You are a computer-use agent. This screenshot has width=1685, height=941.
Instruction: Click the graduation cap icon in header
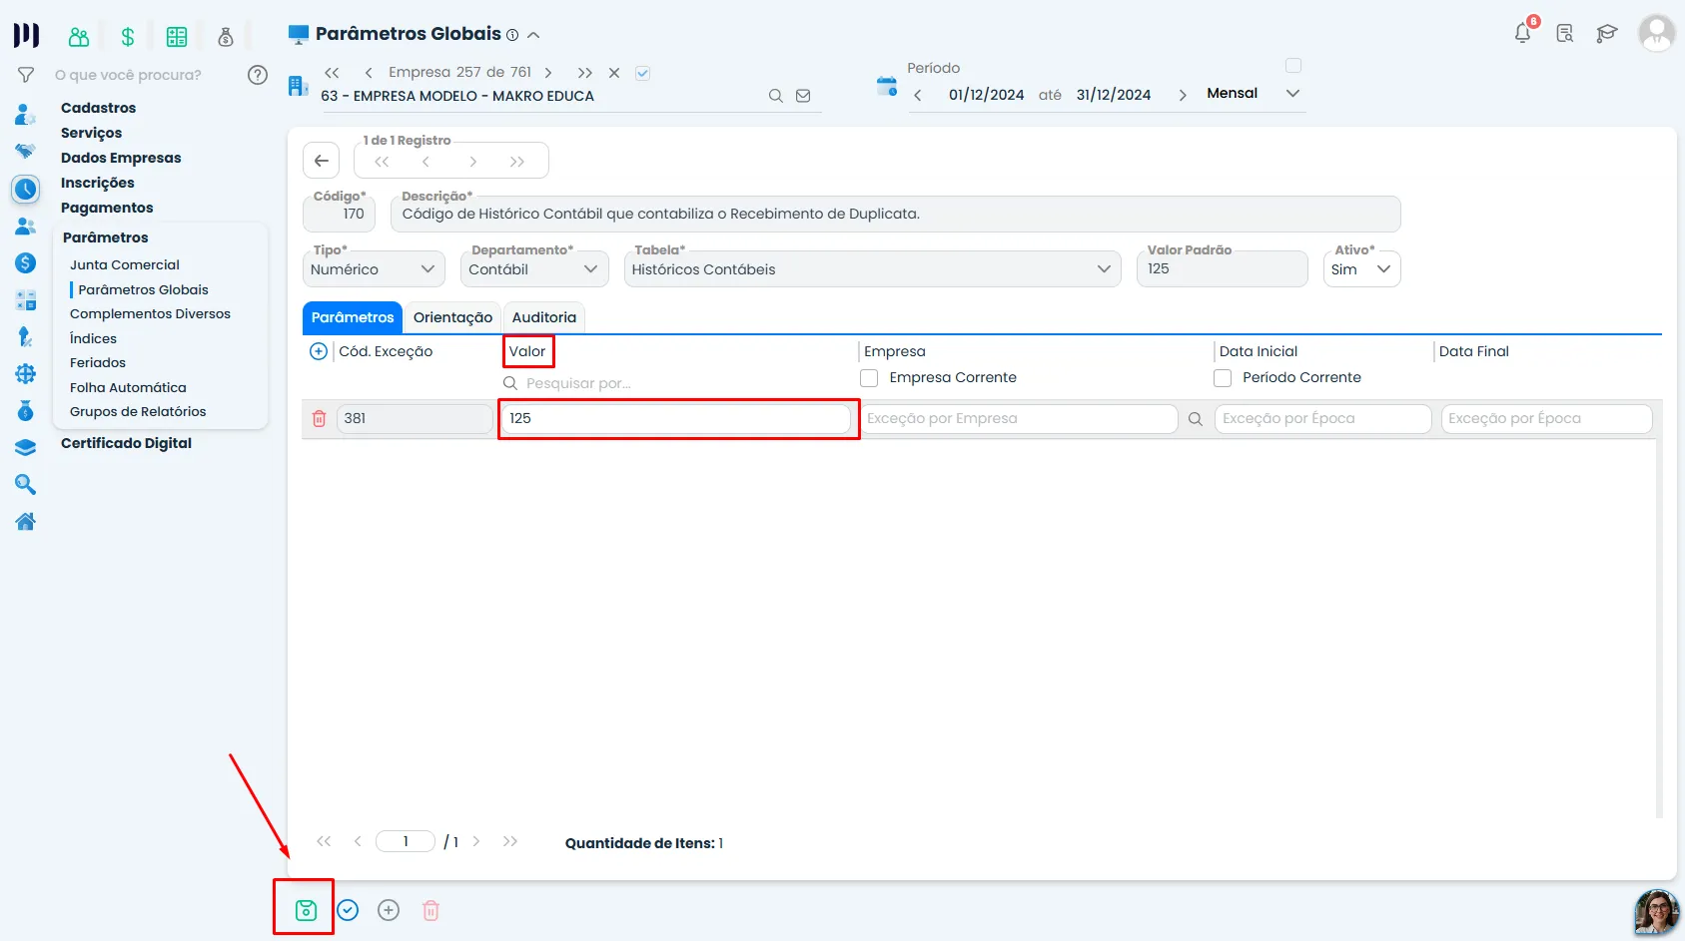pyautogui.click(x=1606, y=34)
